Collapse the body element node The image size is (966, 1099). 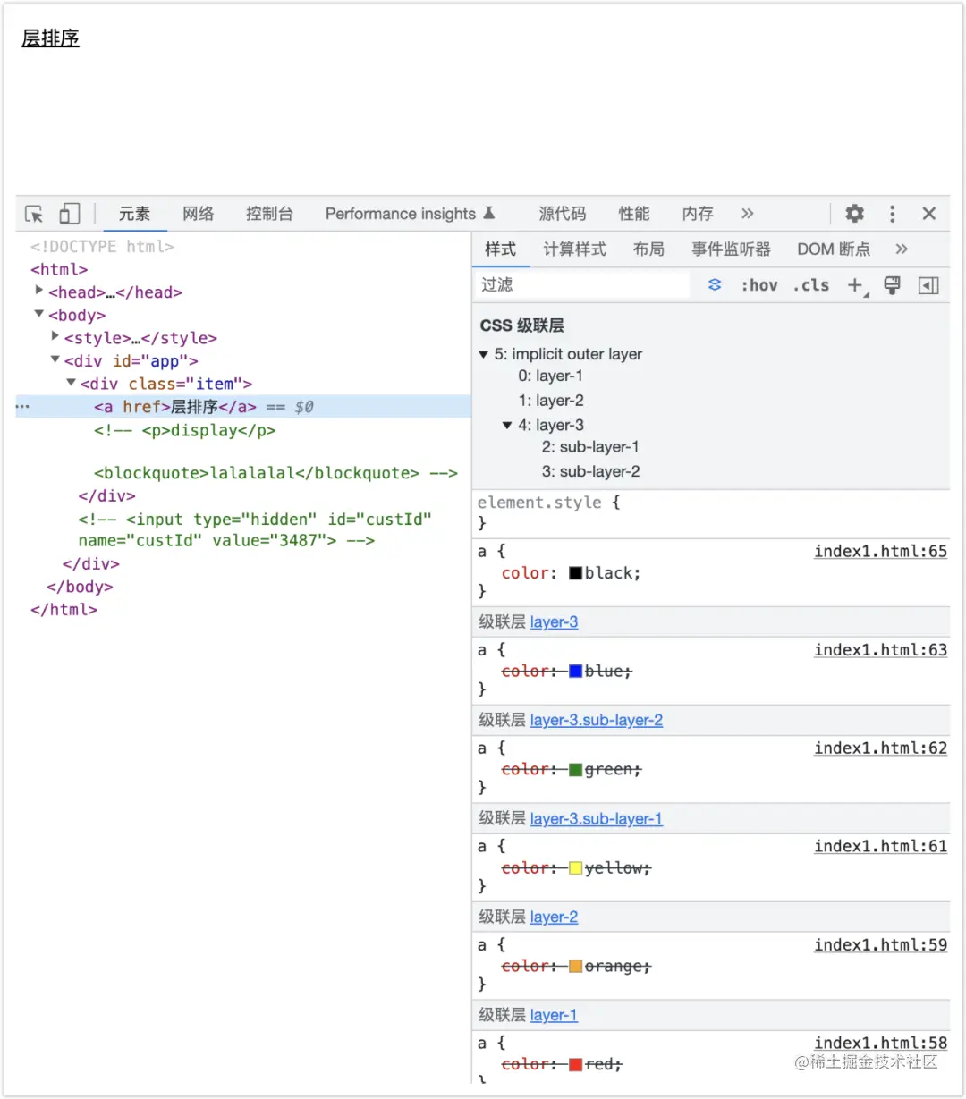[x=38, y=314]
